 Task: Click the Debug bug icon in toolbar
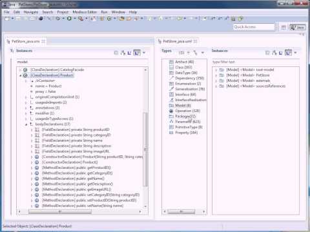click(57, 19)
